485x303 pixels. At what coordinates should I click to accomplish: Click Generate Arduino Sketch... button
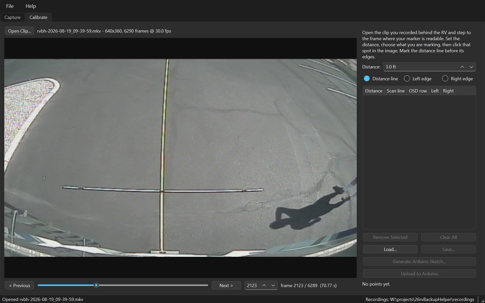[x=419, y=262]
